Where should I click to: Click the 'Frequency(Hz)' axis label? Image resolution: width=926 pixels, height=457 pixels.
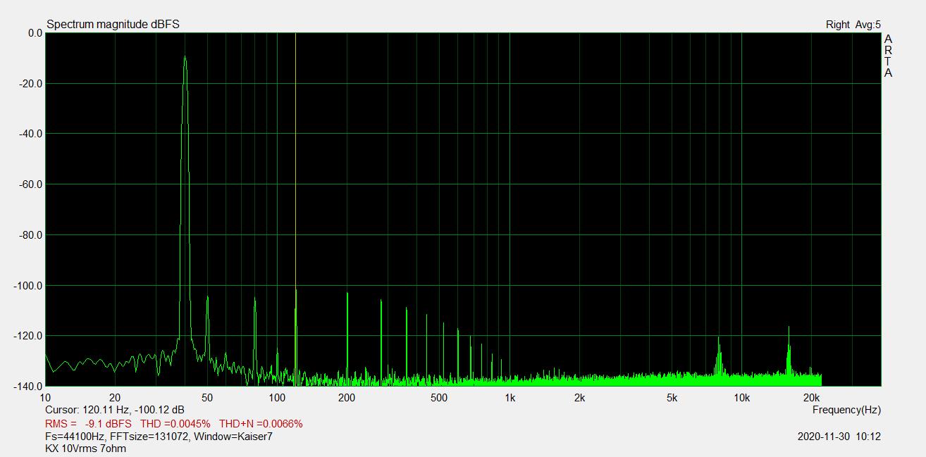(x=846, y=410)
